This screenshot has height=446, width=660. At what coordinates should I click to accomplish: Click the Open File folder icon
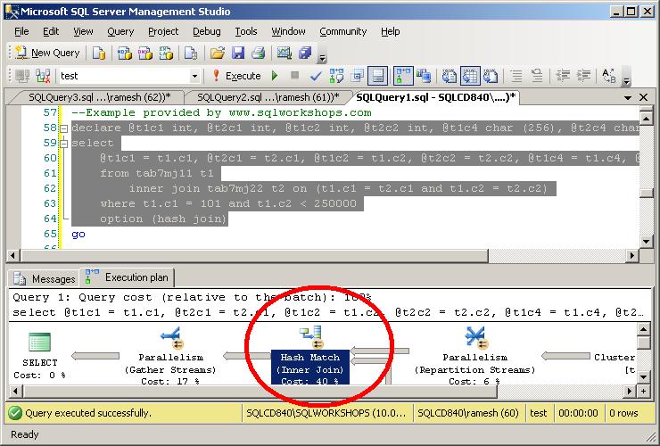tap(218, 53)
